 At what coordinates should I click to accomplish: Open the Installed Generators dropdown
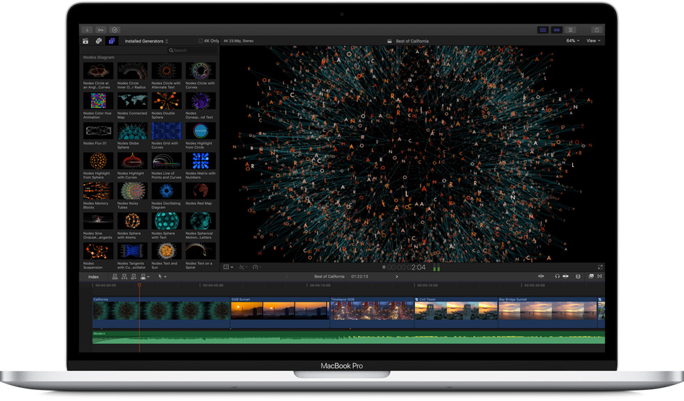(x=146, y=41)
